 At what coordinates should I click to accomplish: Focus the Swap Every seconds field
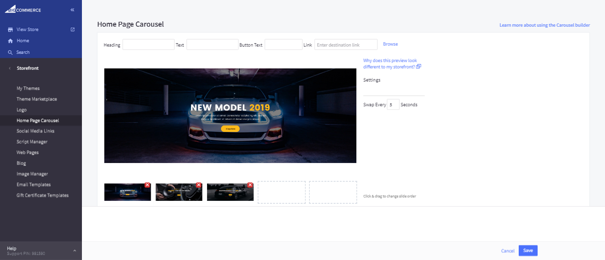pyautogui.click(x=393, y=104)
